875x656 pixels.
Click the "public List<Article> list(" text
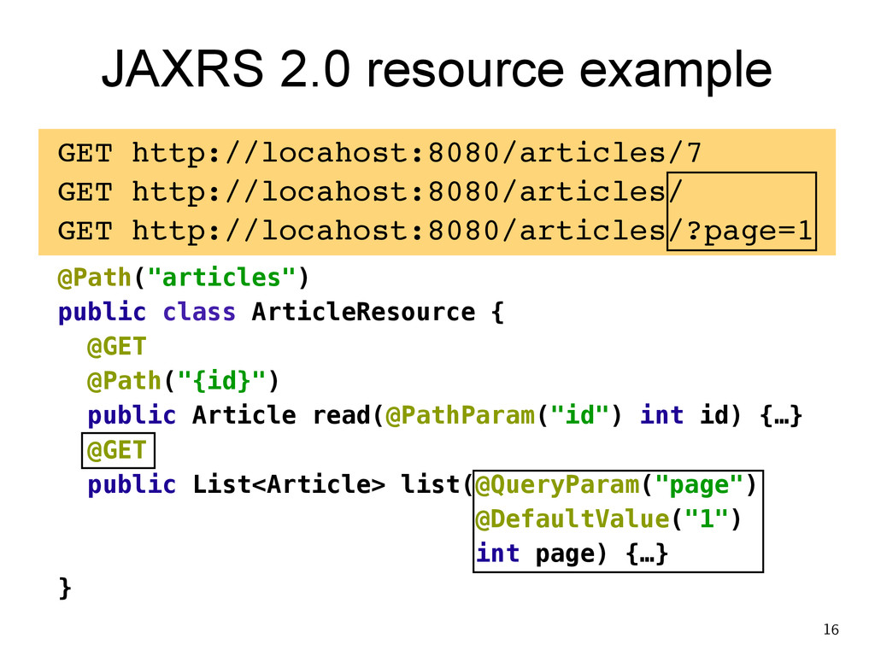pos(280,485)
